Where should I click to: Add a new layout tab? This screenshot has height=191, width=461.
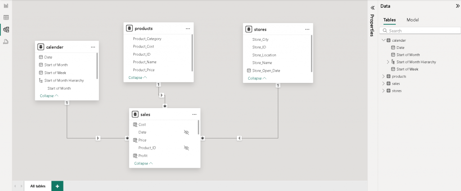coord(57,186)
